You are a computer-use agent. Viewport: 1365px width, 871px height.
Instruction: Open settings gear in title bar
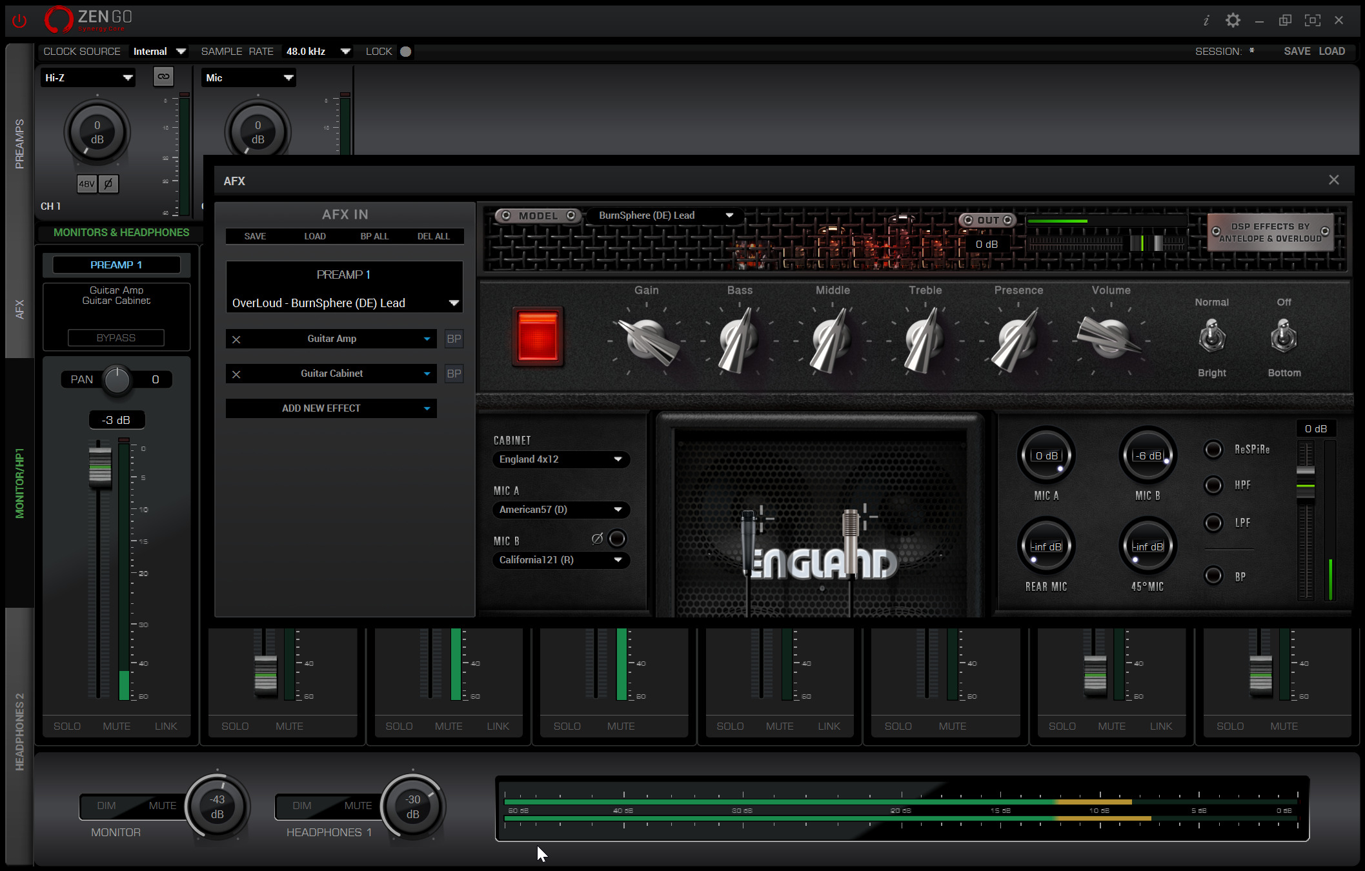[x=1233, y=21]
